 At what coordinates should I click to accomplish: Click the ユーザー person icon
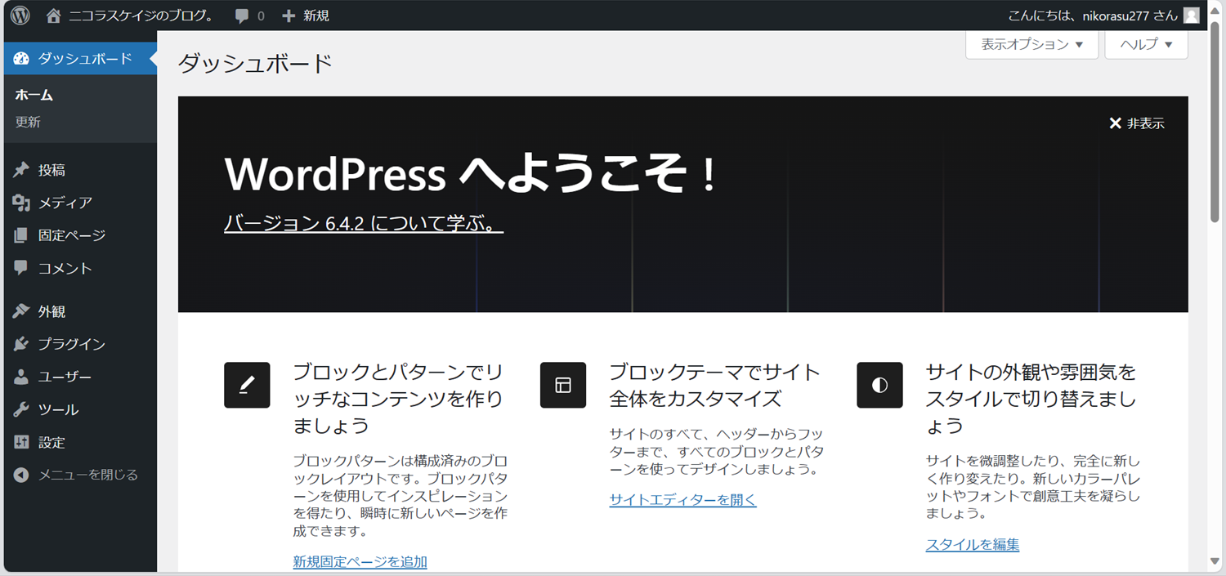[x=21, y=377]
